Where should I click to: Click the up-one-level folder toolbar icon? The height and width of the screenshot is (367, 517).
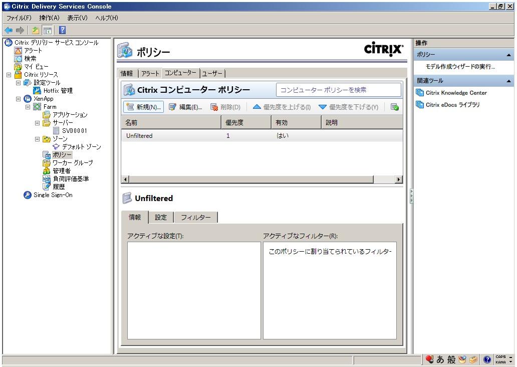[36, 30]
